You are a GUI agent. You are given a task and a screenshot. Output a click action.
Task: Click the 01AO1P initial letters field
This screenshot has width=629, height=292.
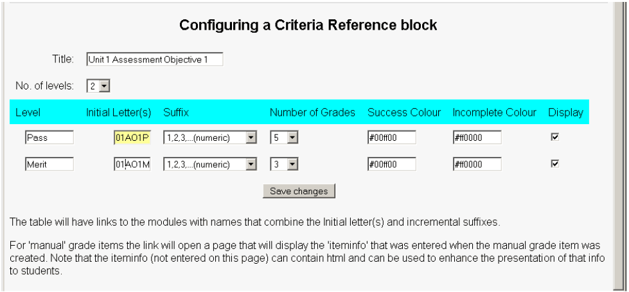pos(132,138)
